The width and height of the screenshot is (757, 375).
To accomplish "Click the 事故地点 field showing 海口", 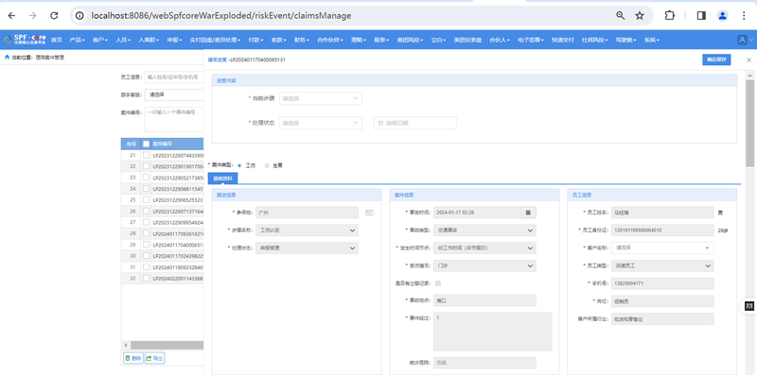I will click(484, 300).
